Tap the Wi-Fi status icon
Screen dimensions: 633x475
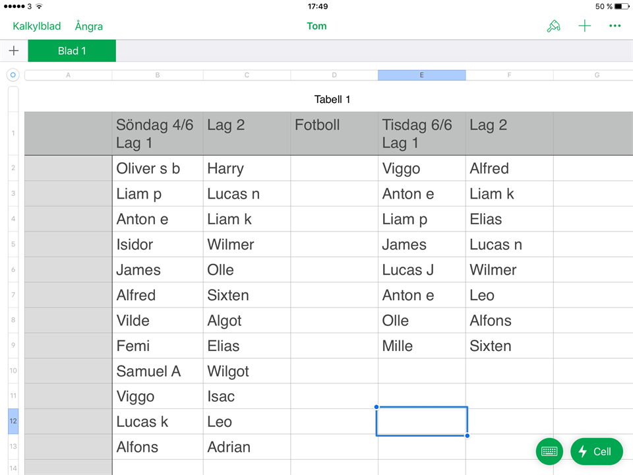(39, 7)
